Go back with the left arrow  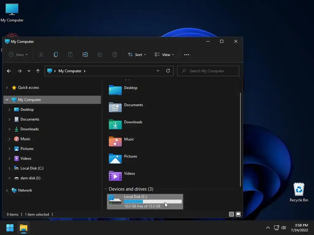coord(9,71)
